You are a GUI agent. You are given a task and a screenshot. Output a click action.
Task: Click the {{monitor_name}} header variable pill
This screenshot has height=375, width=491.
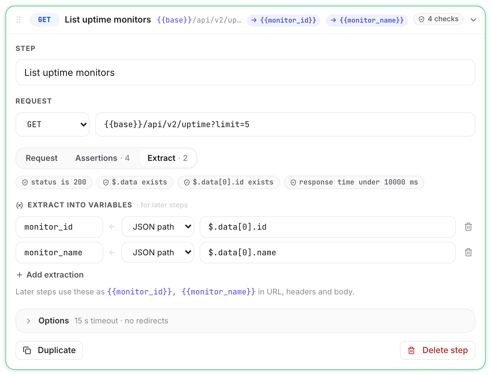point(367,20)
